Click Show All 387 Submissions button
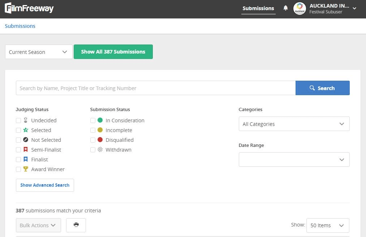 pos(113,52)
